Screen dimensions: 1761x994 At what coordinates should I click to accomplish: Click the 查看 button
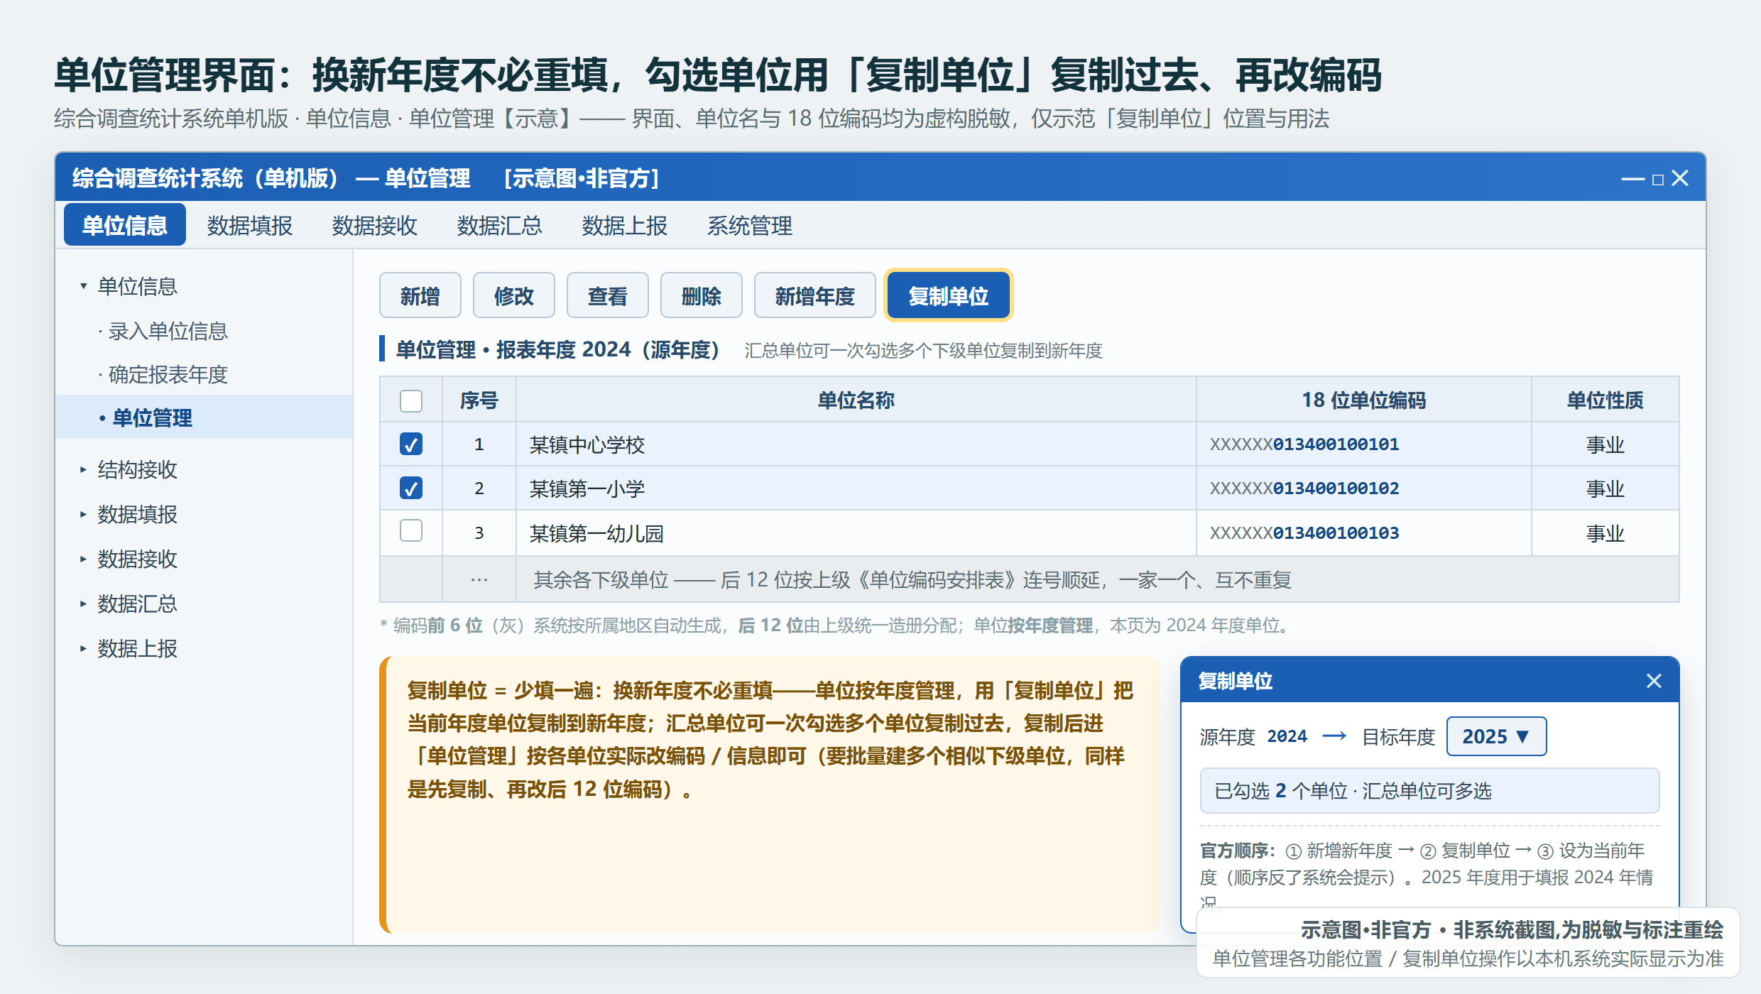coord(608,295)
